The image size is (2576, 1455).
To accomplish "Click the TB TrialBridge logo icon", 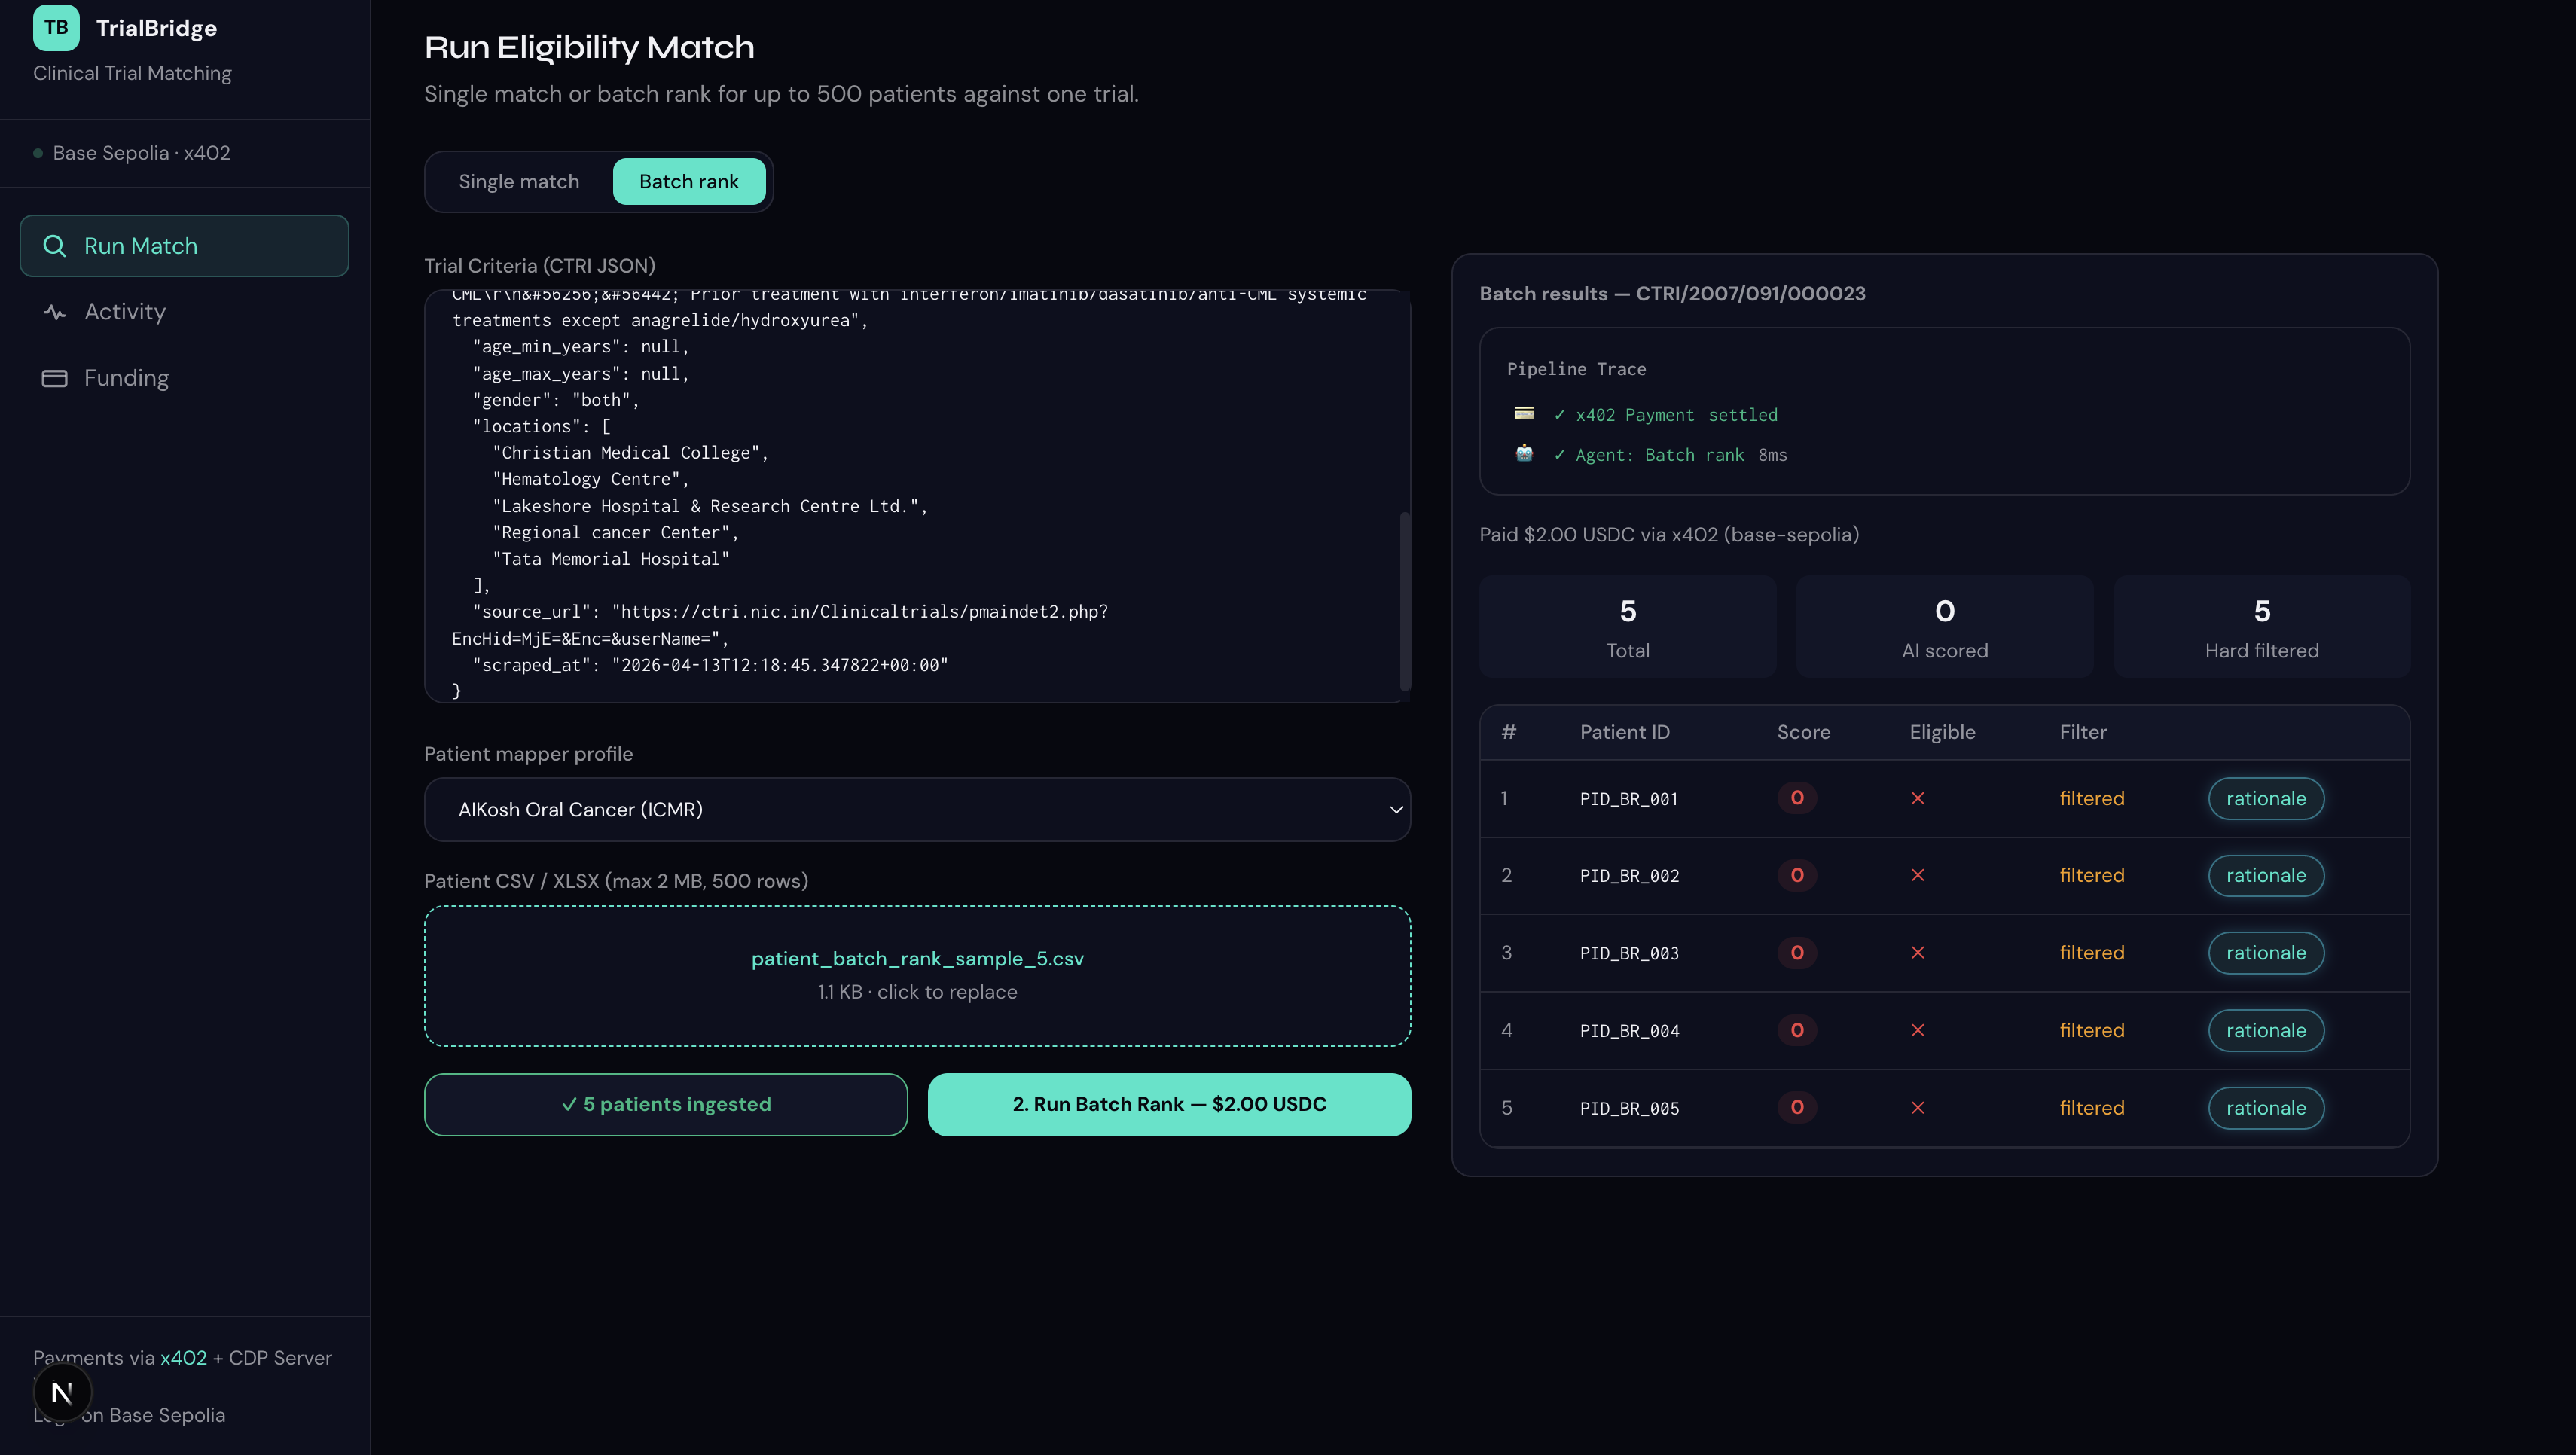I will pyautogui.click(x=56, y=28).
